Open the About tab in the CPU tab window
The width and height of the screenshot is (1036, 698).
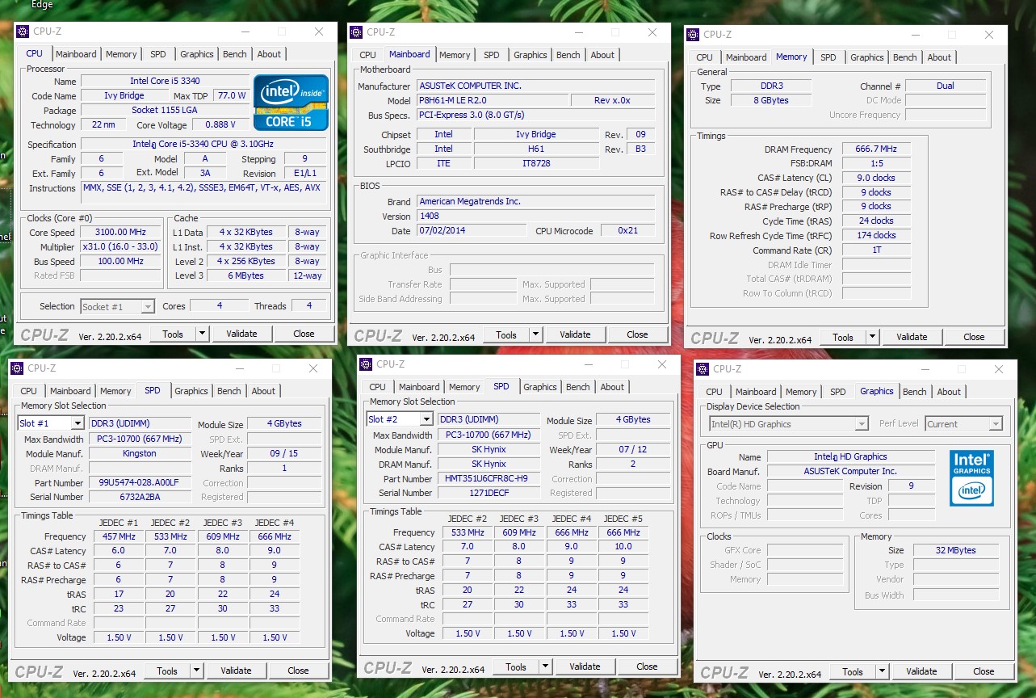tap(270, 54)
